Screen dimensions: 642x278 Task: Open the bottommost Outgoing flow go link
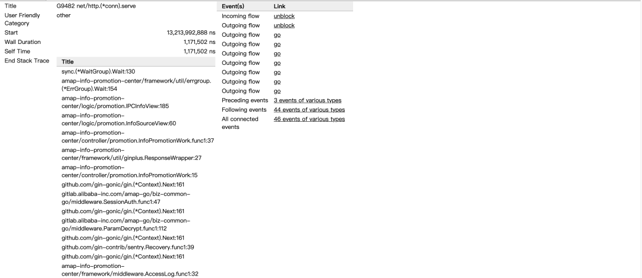click(x=277, y=91)
